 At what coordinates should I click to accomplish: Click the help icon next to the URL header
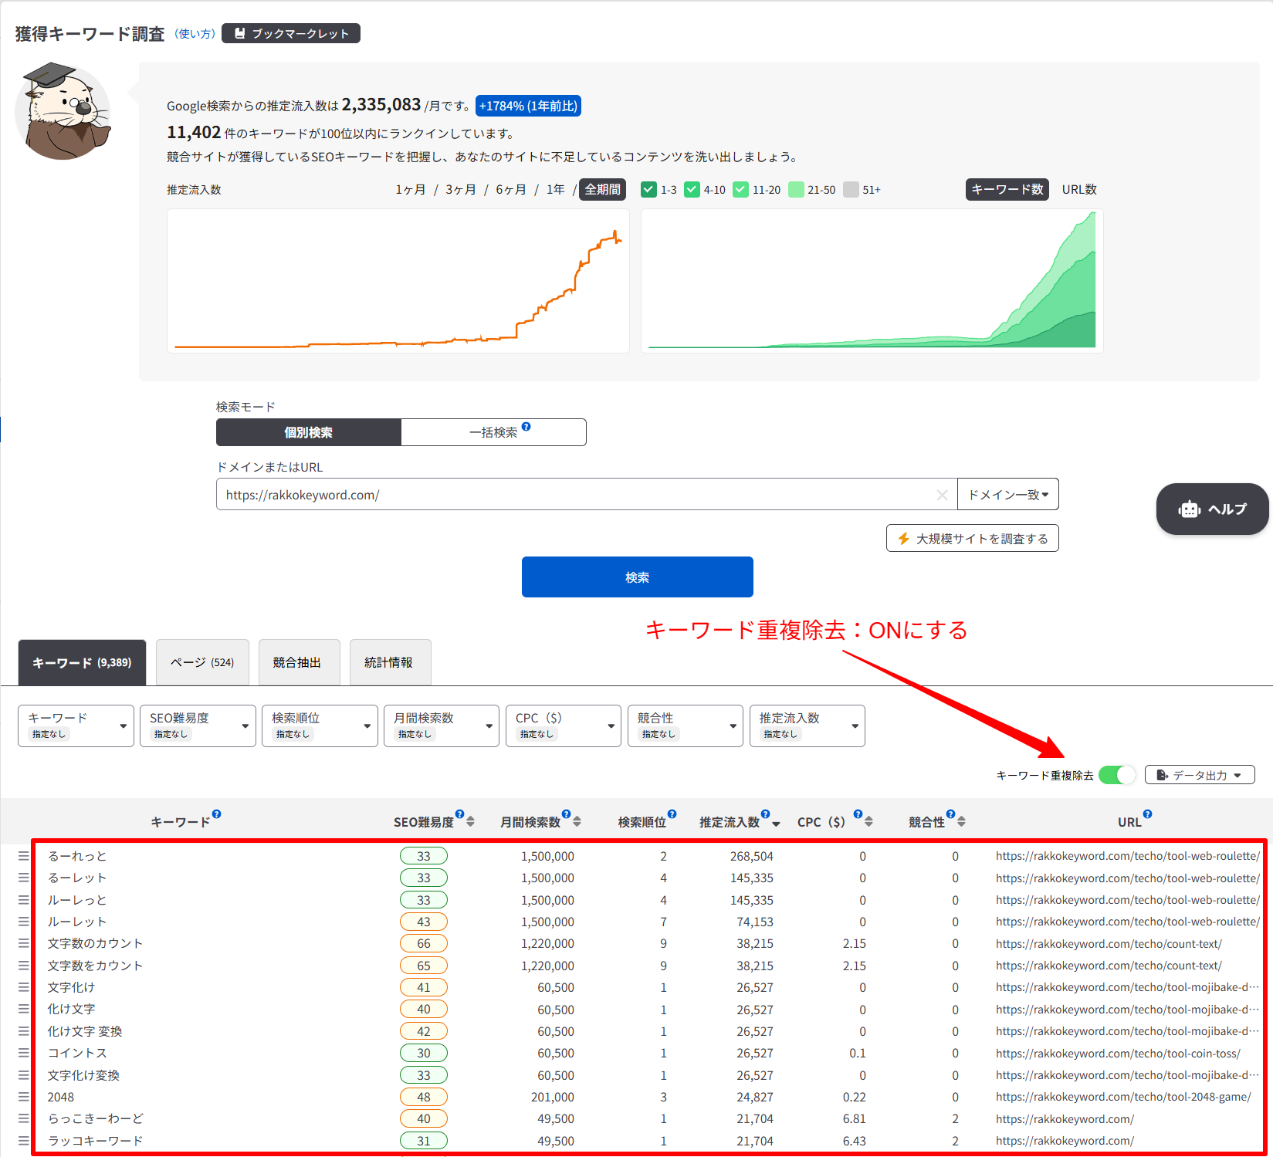[x=1148, y=814]
